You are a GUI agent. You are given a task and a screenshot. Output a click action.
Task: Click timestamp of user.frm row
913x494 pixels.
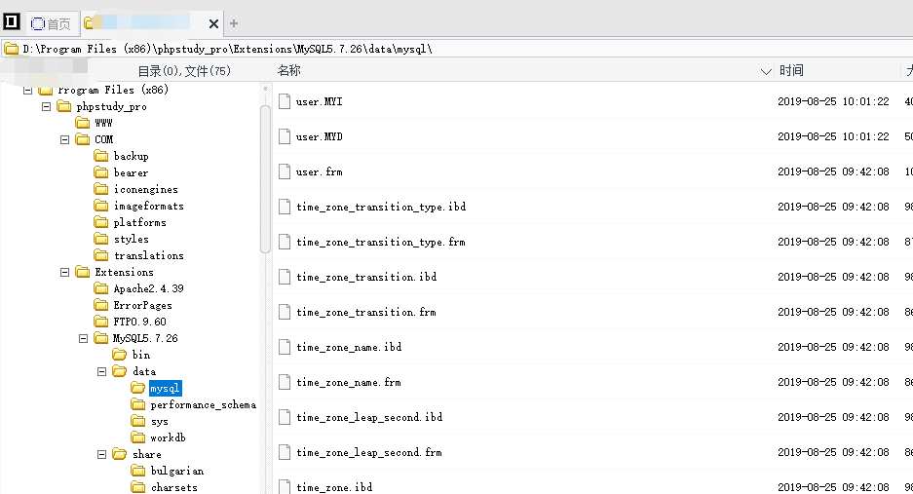(833, 171)
